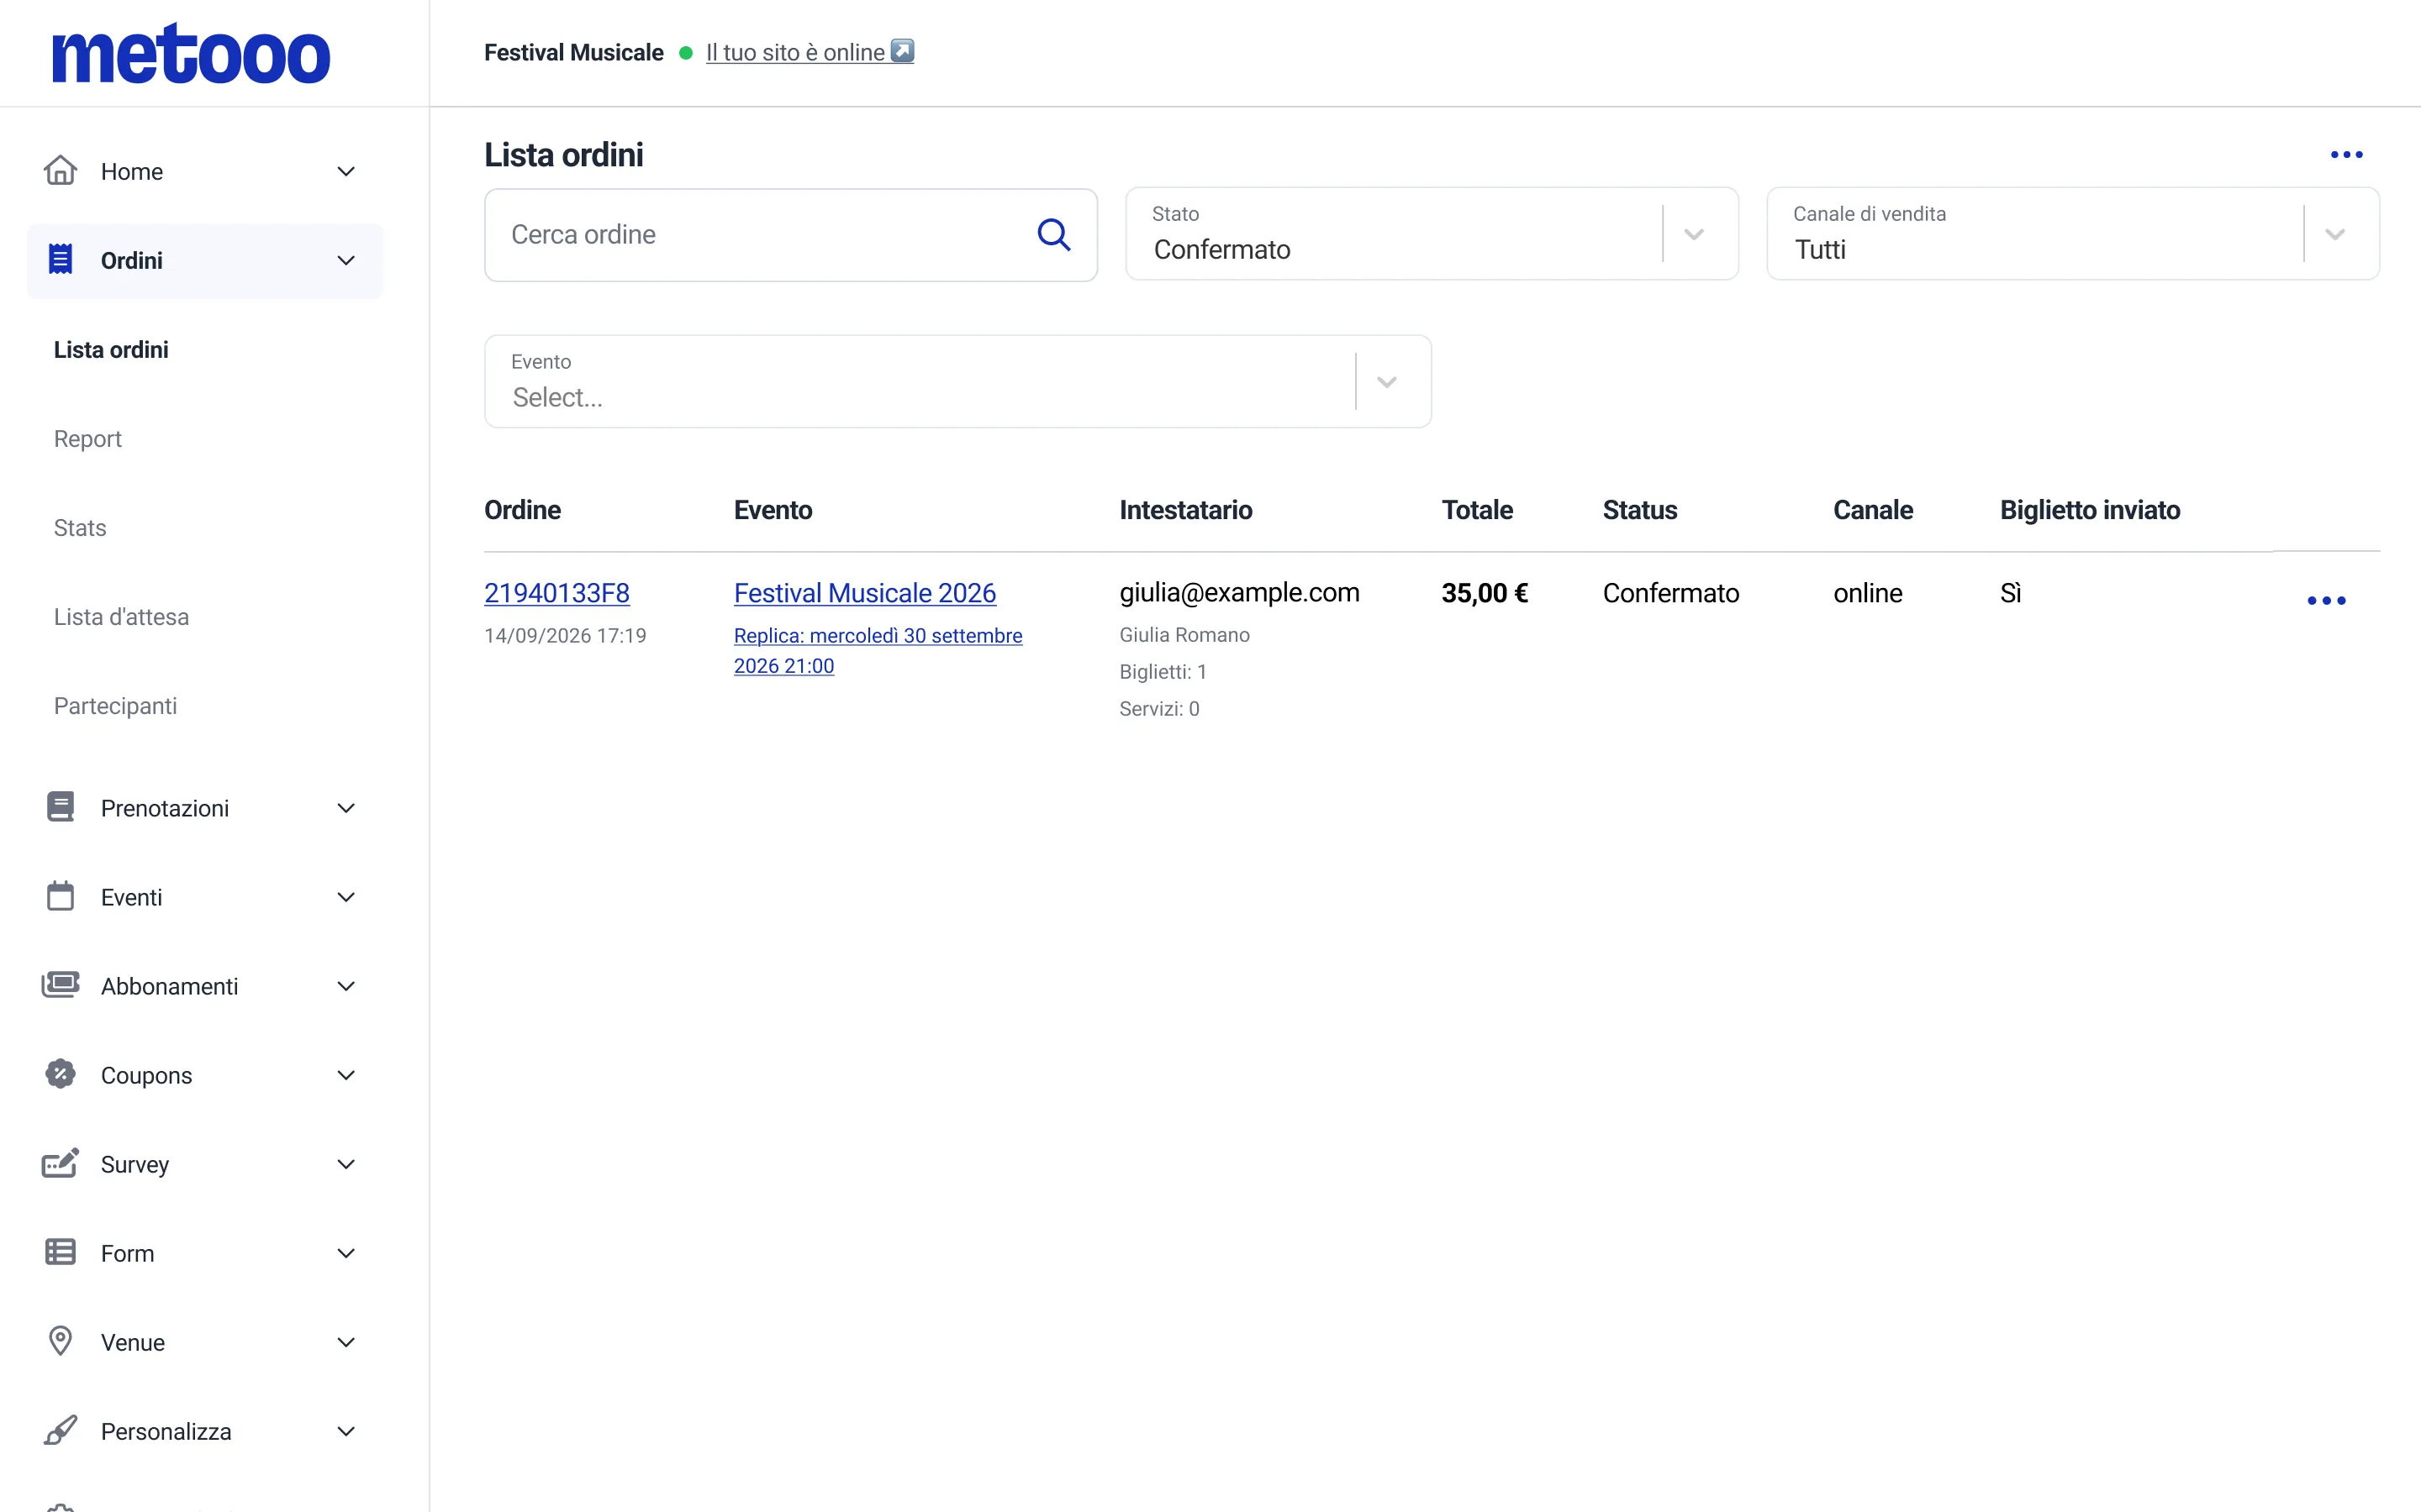Expand the Home menu chevron
The image size is (2421, 1512).
click(x=346, y=171)
